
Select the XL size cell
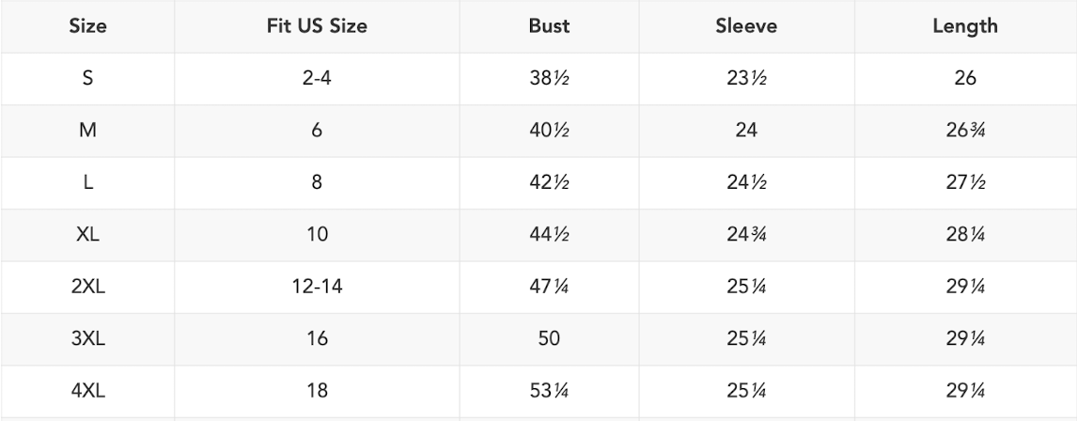87,235
